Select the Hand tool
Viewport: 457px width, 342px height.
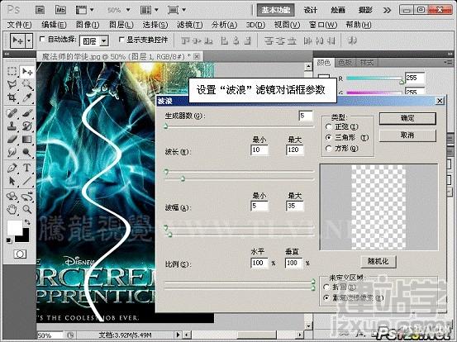(12, 209)
